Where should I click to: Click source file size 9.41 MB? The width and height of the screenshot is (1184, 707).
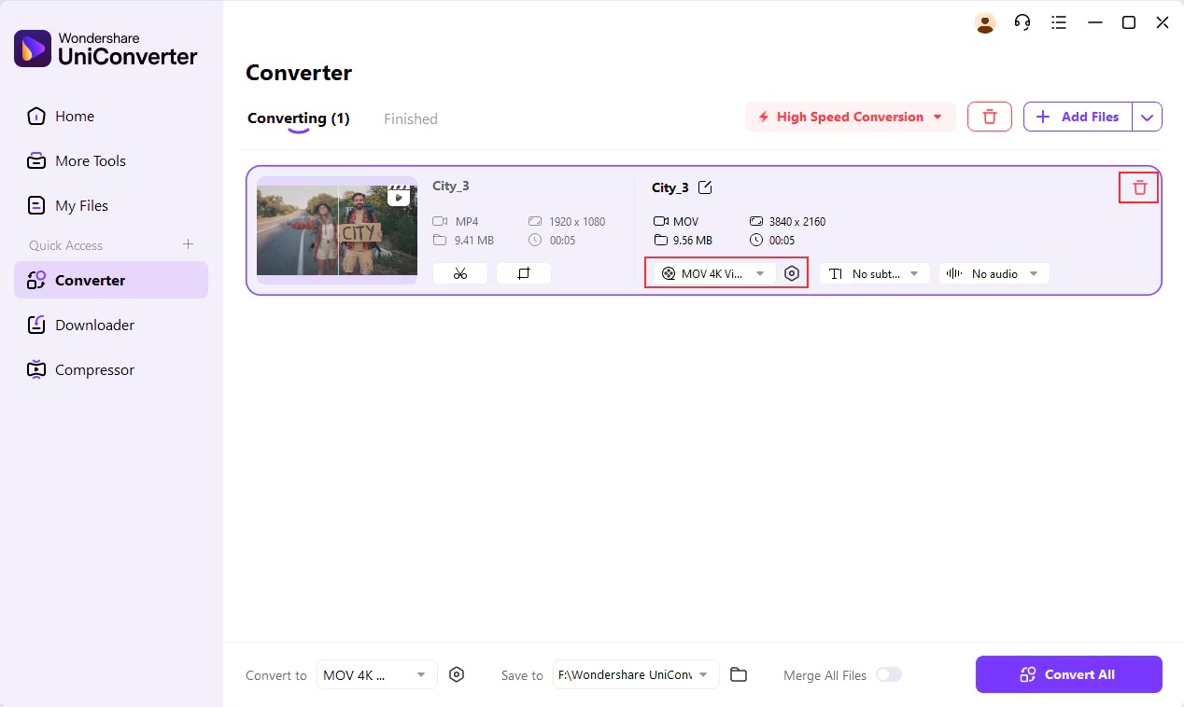tap(474, 241)
